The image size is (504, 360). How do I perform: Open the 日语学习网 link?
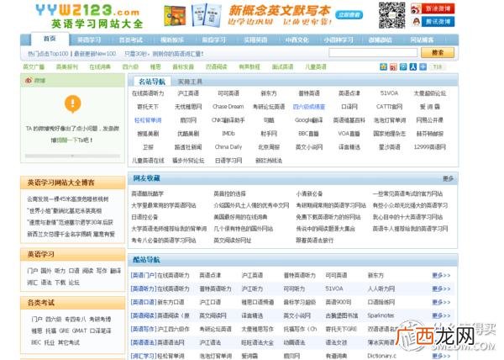point(228,160)
